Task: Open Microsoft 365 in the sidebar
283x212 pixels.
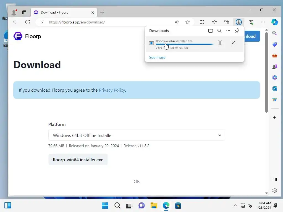Action: [x=274, y=78]
